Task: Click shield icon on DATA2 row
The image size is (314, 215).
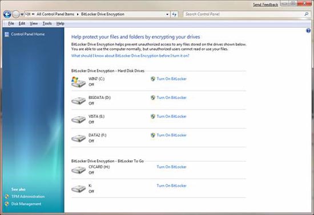Action: point(153,135)
